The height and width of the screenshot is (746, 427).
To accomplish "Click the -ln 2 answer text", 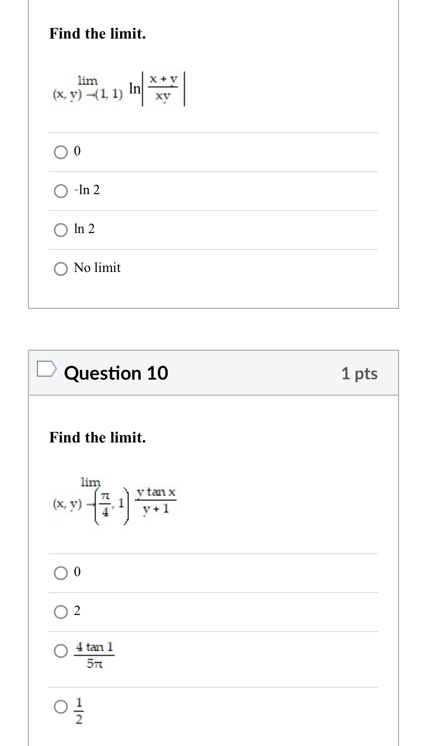I will pyautogui.click(x=86, y=190).
